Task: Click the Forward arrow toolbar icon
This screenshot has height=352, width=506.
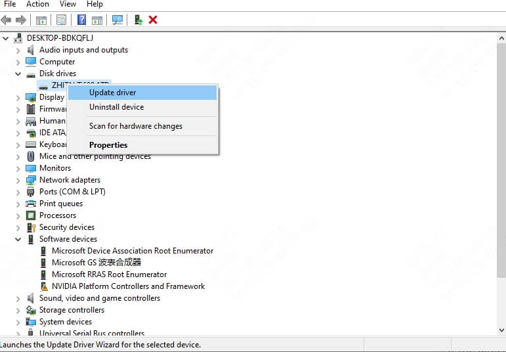Action: [21, 20]
